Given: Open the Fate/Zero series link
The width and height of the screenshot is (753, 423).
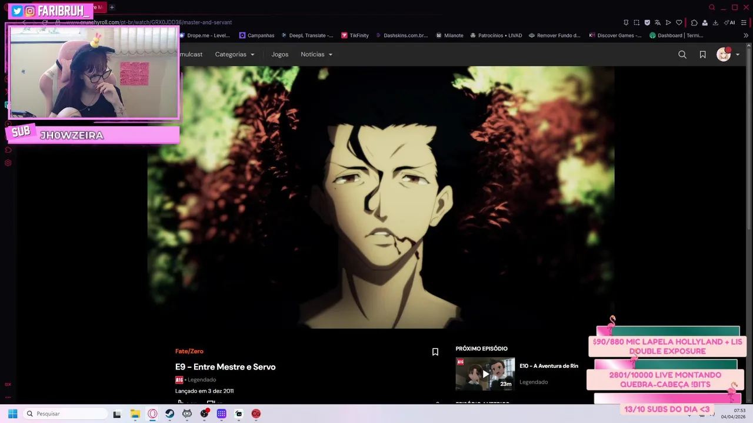Looking at the screenshot, I should [189, 351].
